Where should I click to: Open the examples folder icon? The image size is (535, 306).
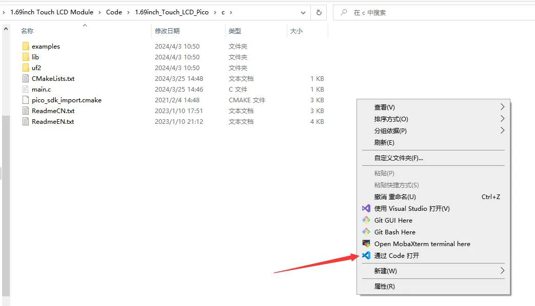tap(26, 46)
